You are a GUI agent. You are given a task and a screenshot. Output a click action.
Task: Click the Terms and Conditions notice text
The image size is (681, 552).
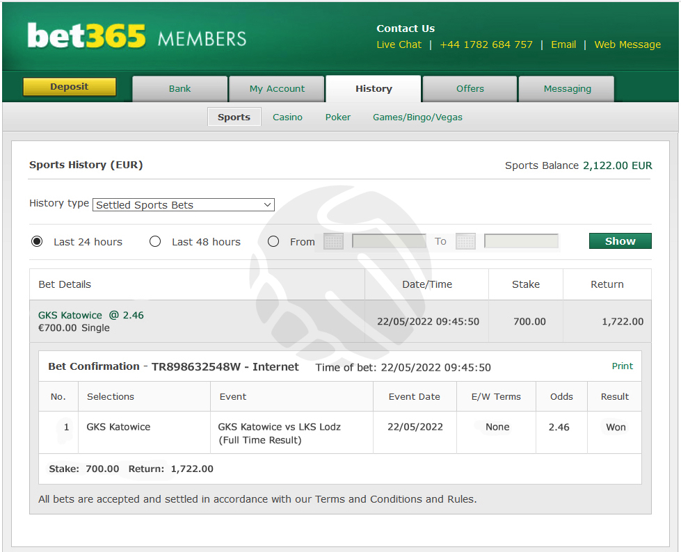(257, 499)
